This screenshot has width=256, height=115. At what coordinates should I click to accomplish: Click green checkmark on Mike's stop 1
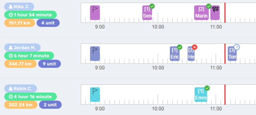click(152, 6)
